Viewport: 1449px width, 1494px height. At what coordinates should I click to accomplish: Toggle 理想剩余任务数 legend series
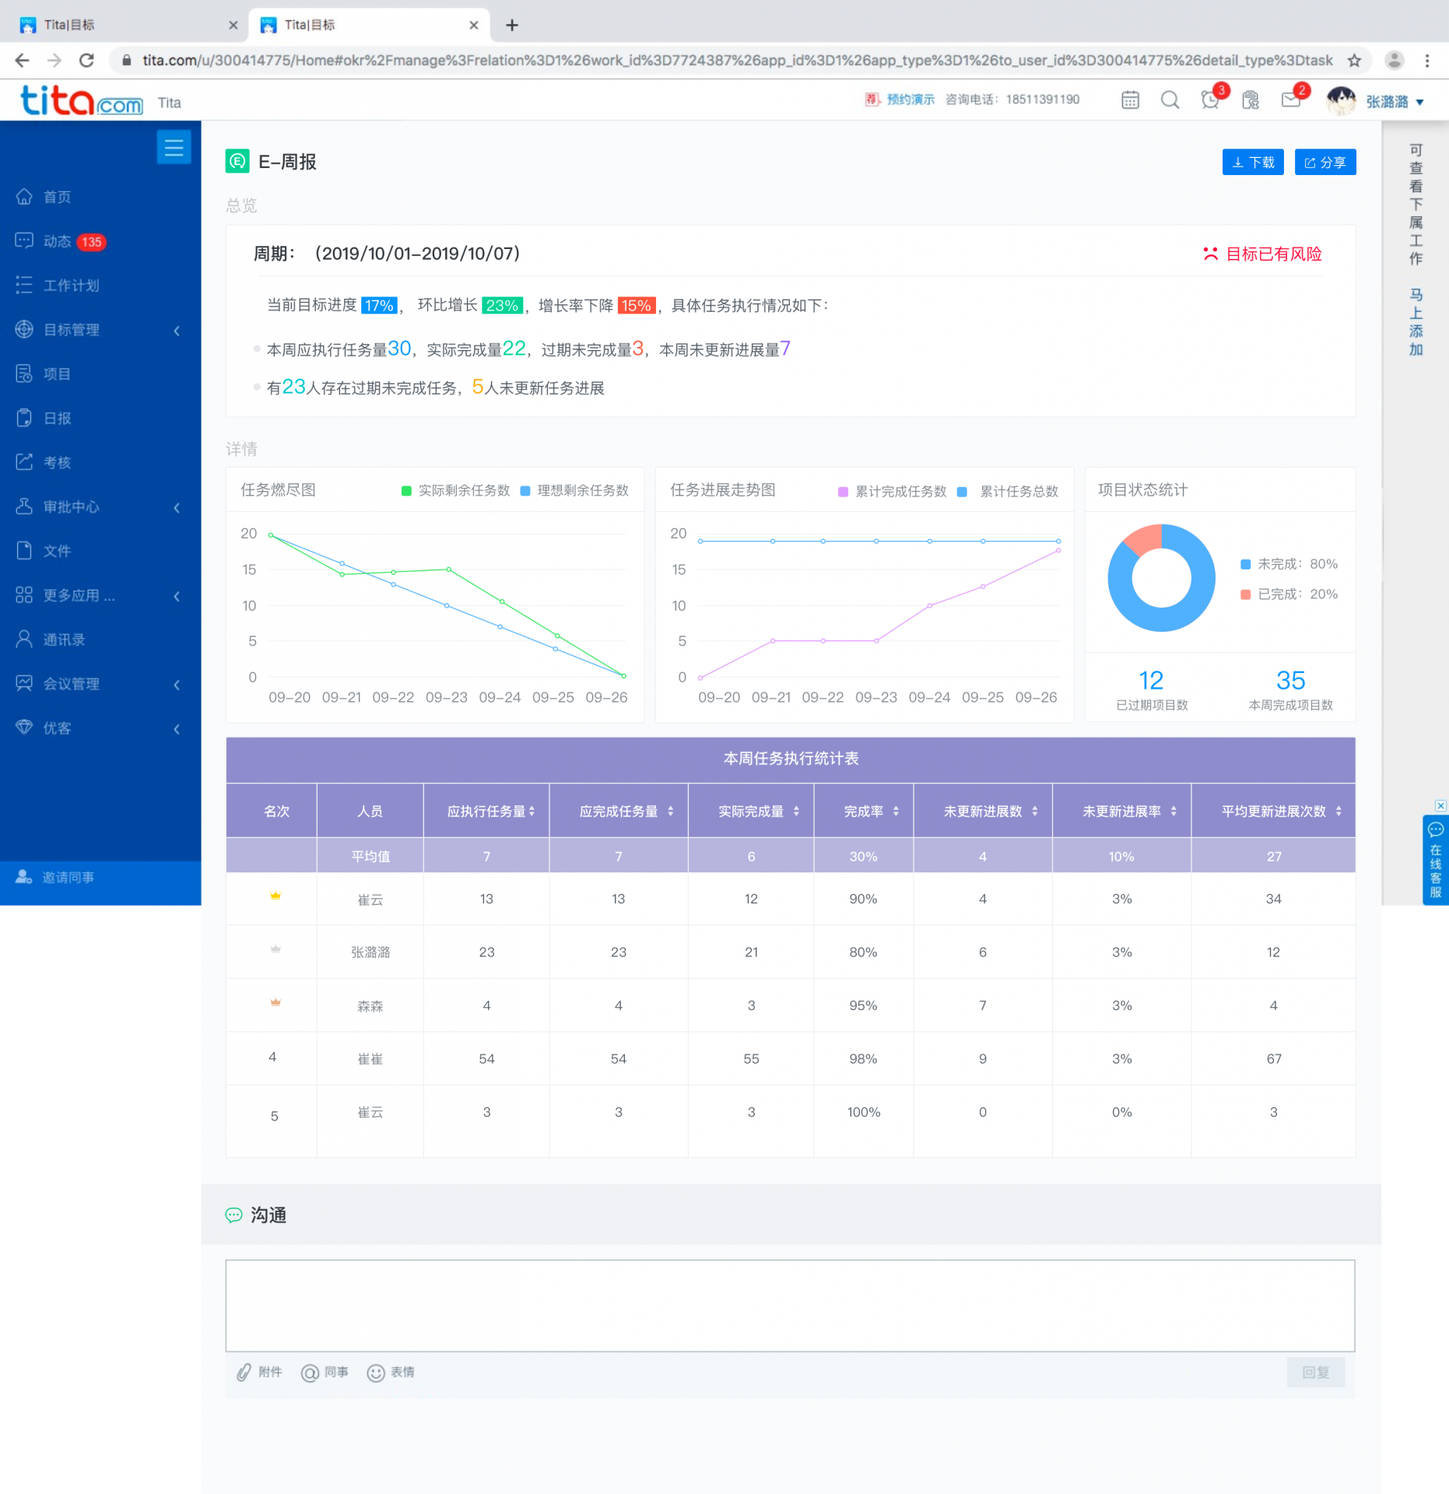pyautogui.click(x=574, y=490)
